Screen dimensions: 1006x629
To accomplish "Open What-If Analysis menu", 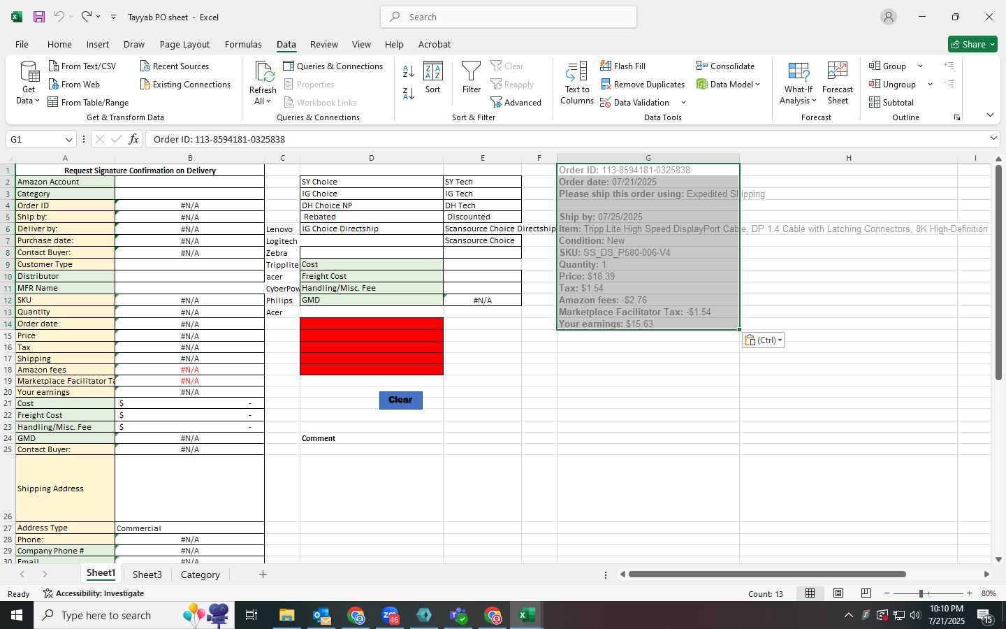I will click(799, 83).
